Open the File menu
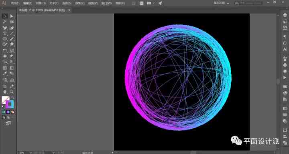 pyautogui.click(x=15, y=3)
